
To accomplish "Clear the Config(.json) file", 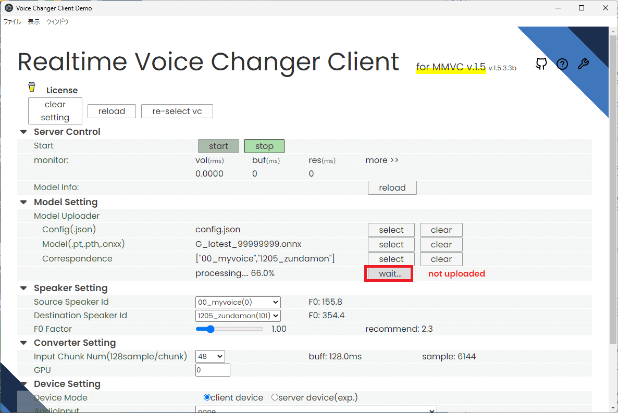I will 441,230.
